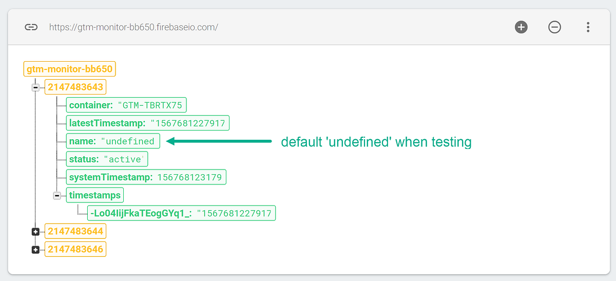616x281 pixels.
Task: Click the minus circle icon to collapse all
Action: (x=554, y=27)
